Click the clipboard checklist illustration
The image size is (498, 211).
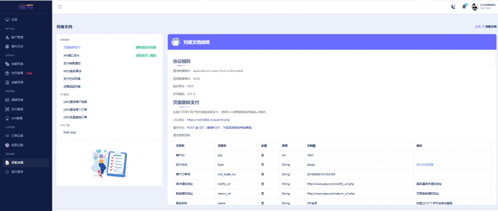point(109,162)
